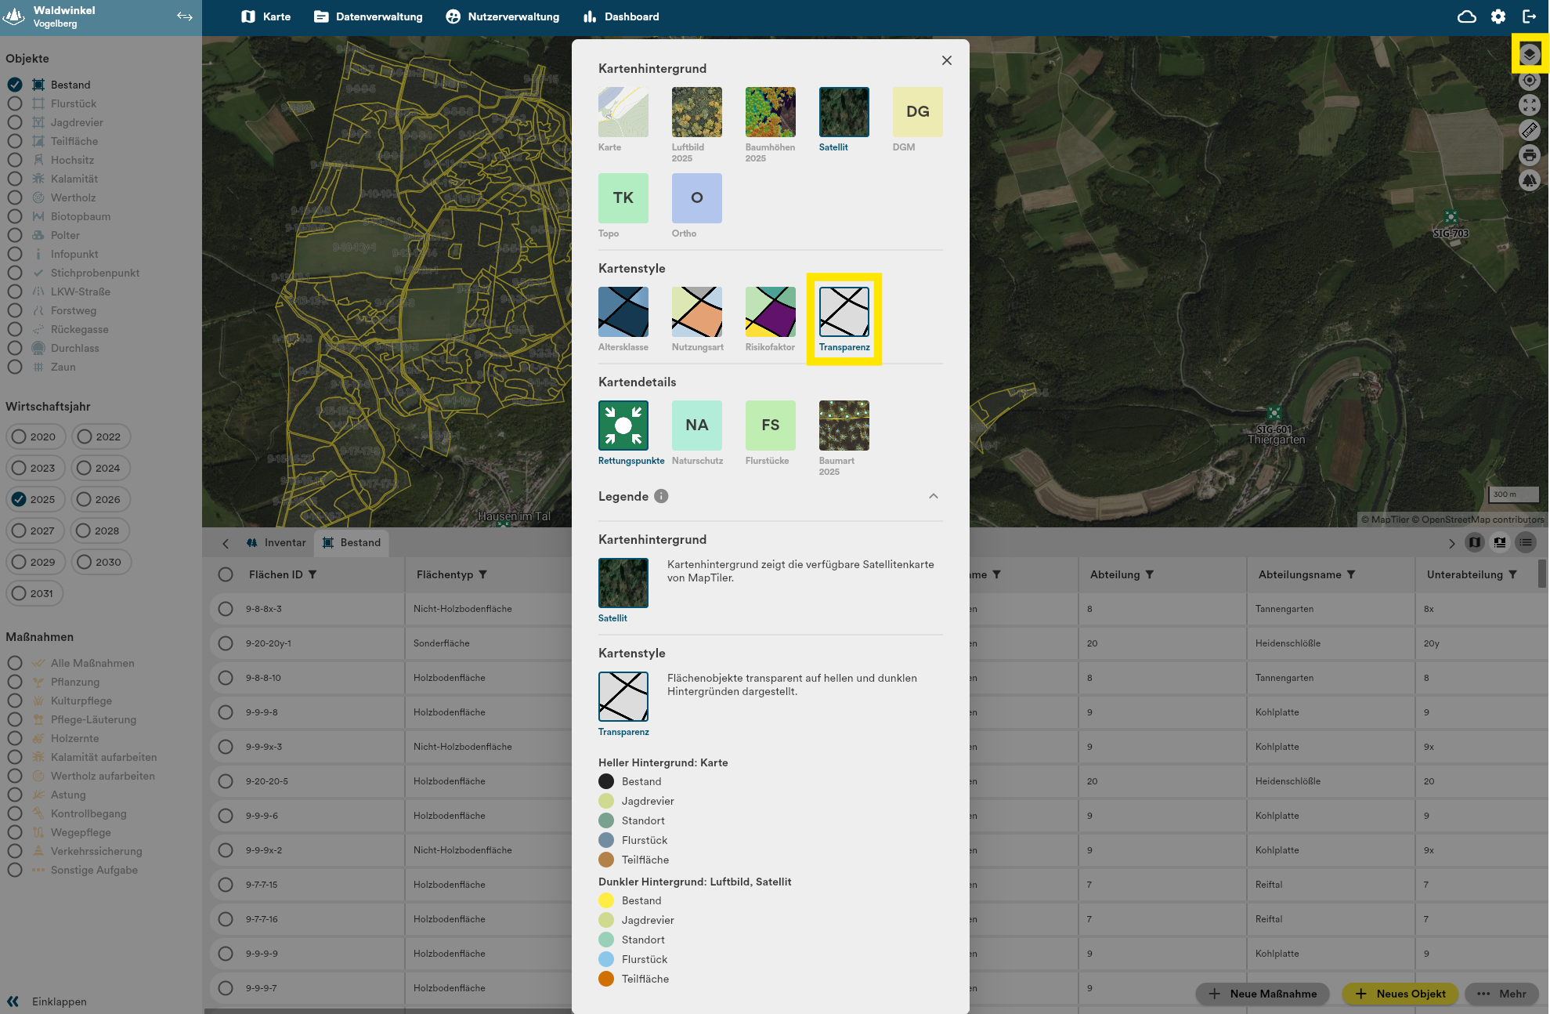Open the map layers panel icon
The height and width of the screenshot is (1014, 1550).
(x=1530, y=54)
